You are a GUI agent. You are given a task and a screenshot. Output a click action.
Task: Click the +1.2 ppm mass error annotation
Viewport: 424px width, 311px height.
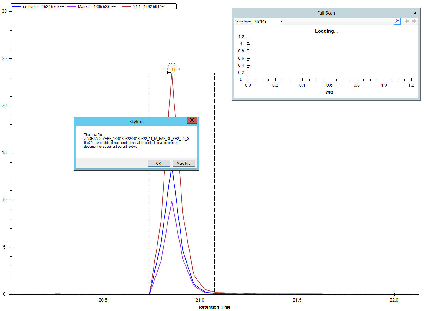pyautogui.click(x=172, y=69)
